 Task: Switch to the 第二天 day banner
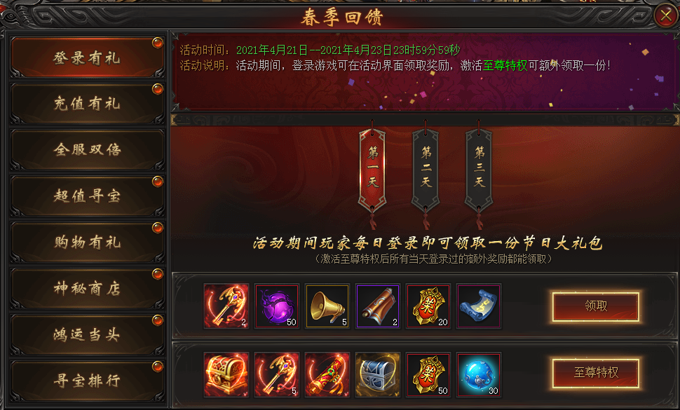[426, 170]
